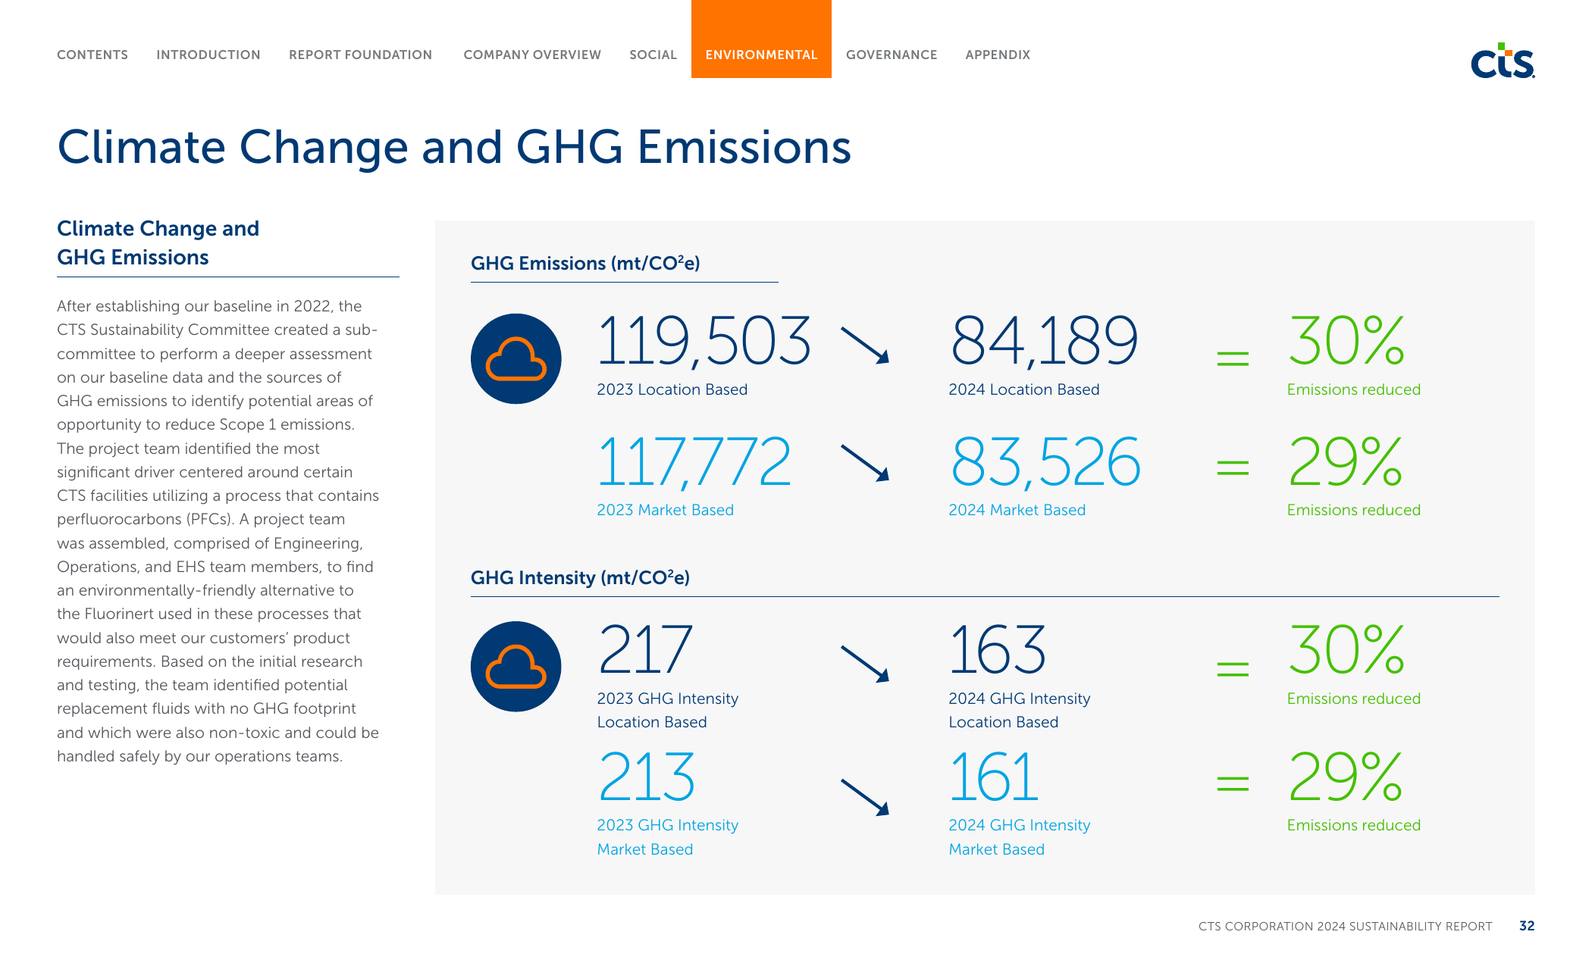
Task: Click the CTS Corporation 2024 Sustainability Report footer
Action: coord(1345,926)
